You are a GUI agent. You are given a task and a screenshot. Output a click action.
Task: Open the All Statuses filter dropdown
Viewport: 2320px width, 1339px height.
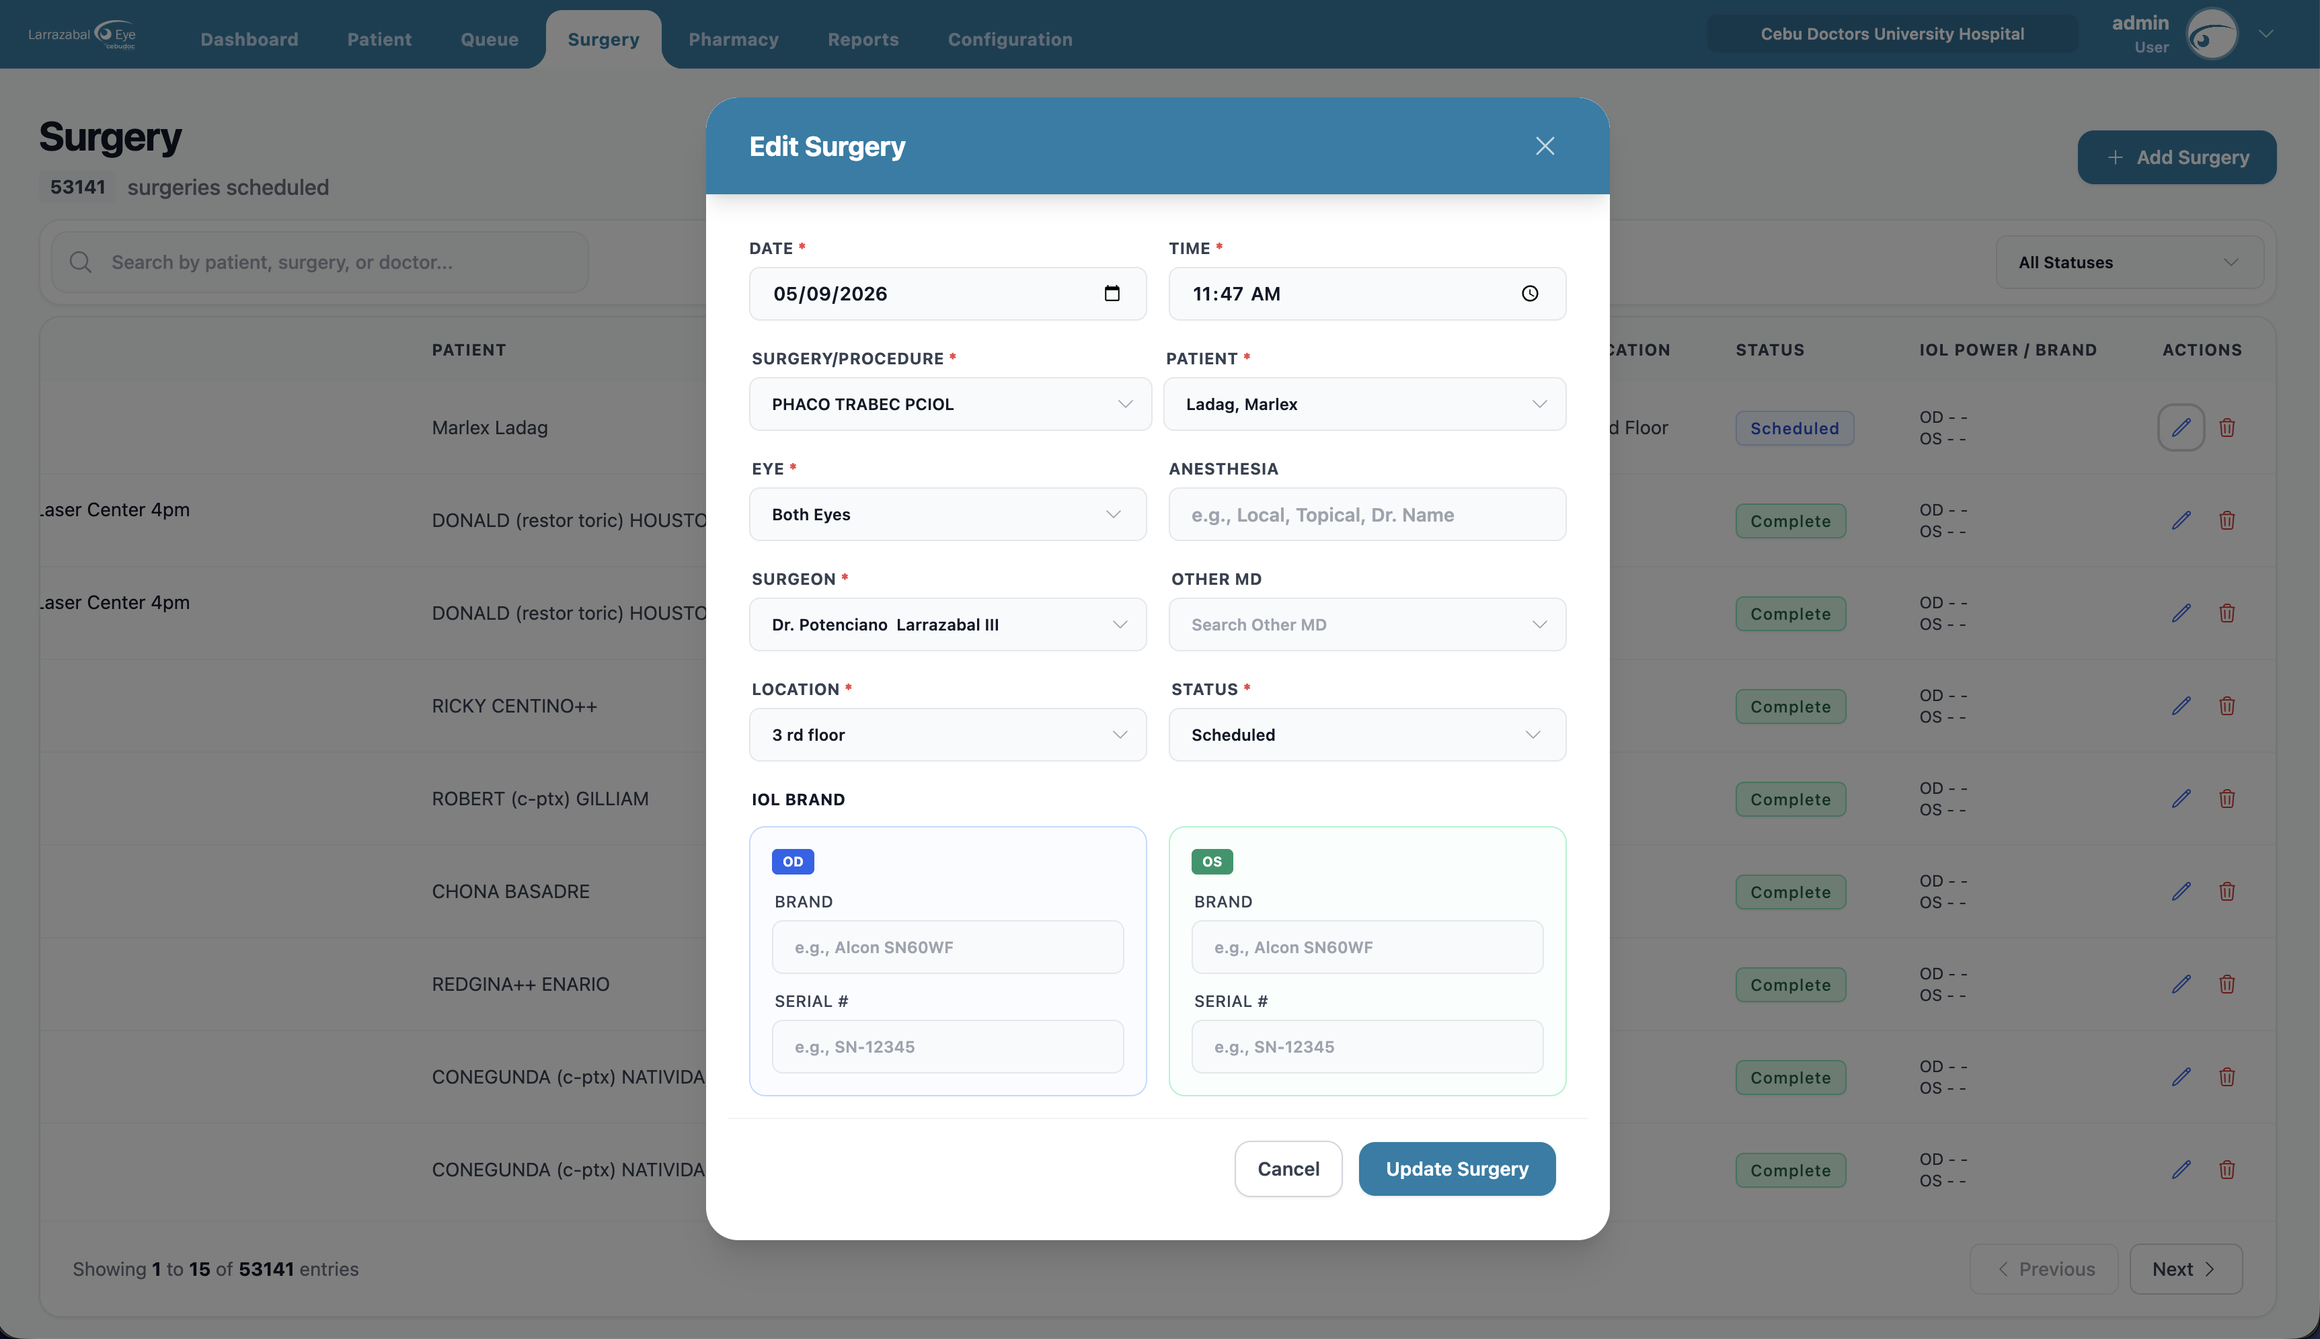[x=2128, y=262]
